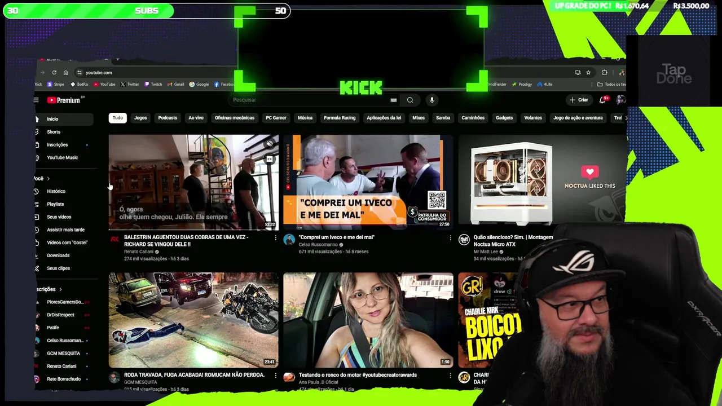Click the browser forward arrow

tap(42, 72)
